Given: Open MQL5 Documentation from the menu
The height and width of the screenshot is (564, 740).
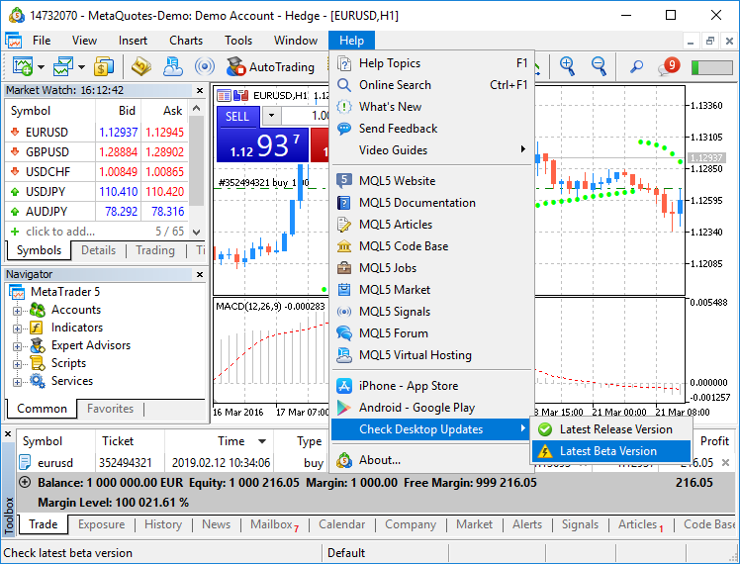Looking at the screenshot, I should point(432,203).
